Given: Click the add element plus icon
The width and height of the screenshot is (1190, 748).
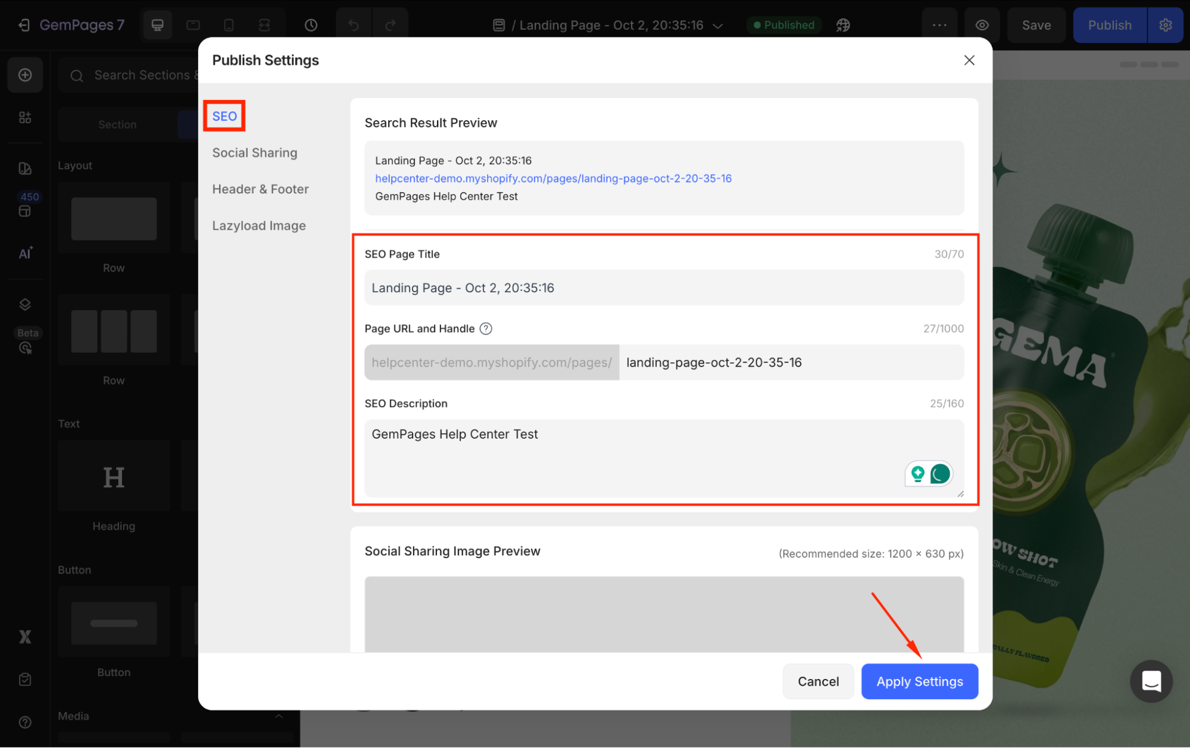Looking at the screenshot, I should click(25, 75).
